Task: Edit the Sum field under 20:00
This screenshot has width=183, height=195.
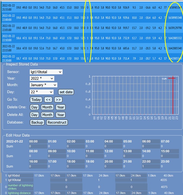Action: 113,166
